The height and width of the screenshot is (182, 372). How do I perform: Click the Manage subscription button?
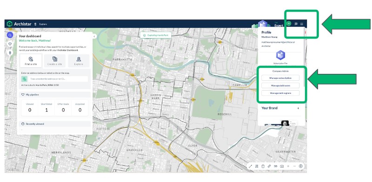[x=280, y=78]
